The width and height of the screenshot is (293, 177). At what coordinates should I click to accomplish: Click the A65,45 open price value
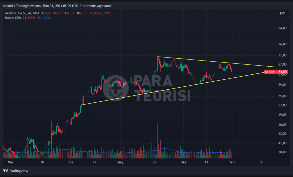(x=46, y=13)
